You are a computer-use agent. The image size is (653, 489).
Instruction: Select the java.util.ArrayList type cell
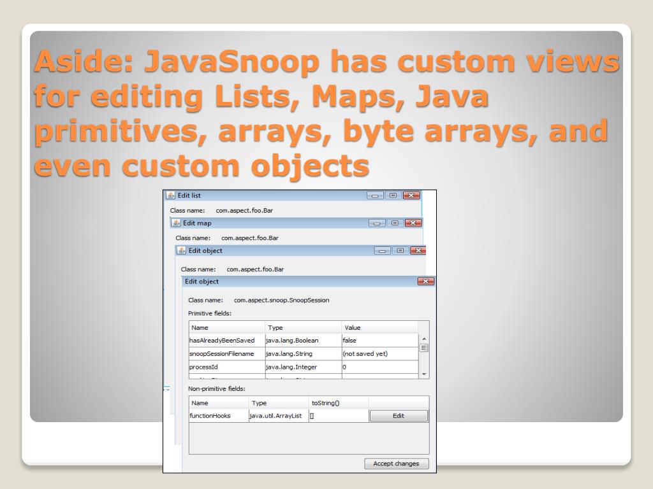pyautogui.click(x=279, y=416)
